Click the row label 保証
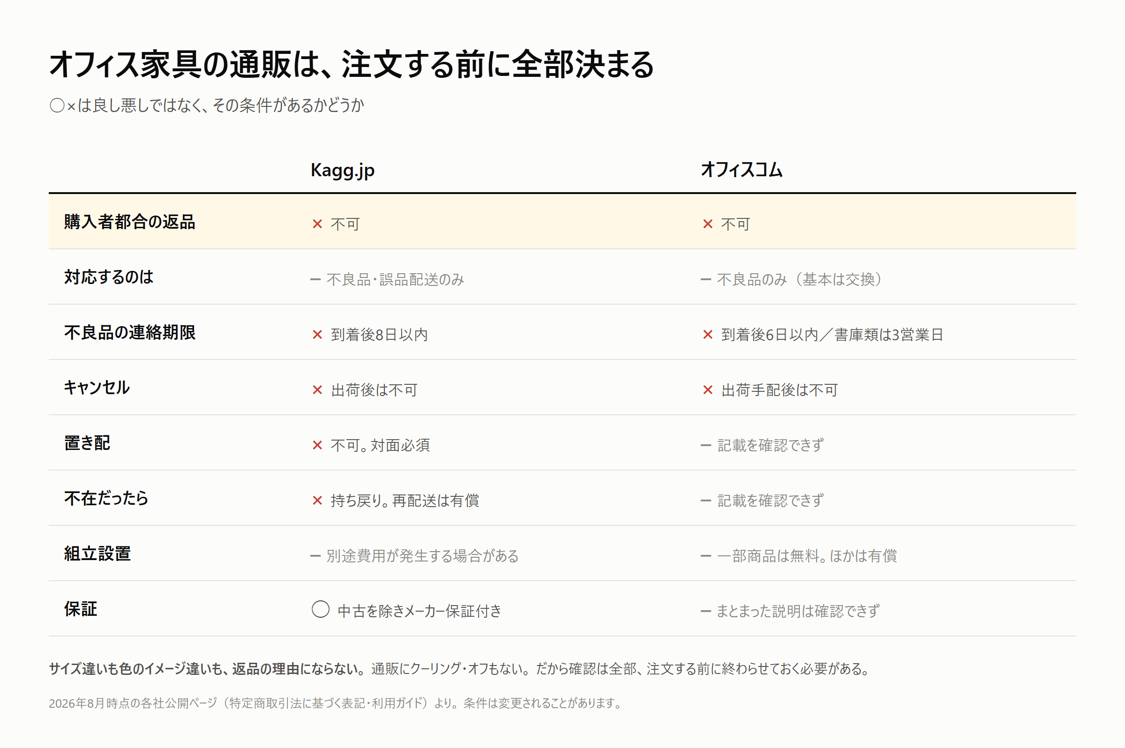 (x=81, y=609)
